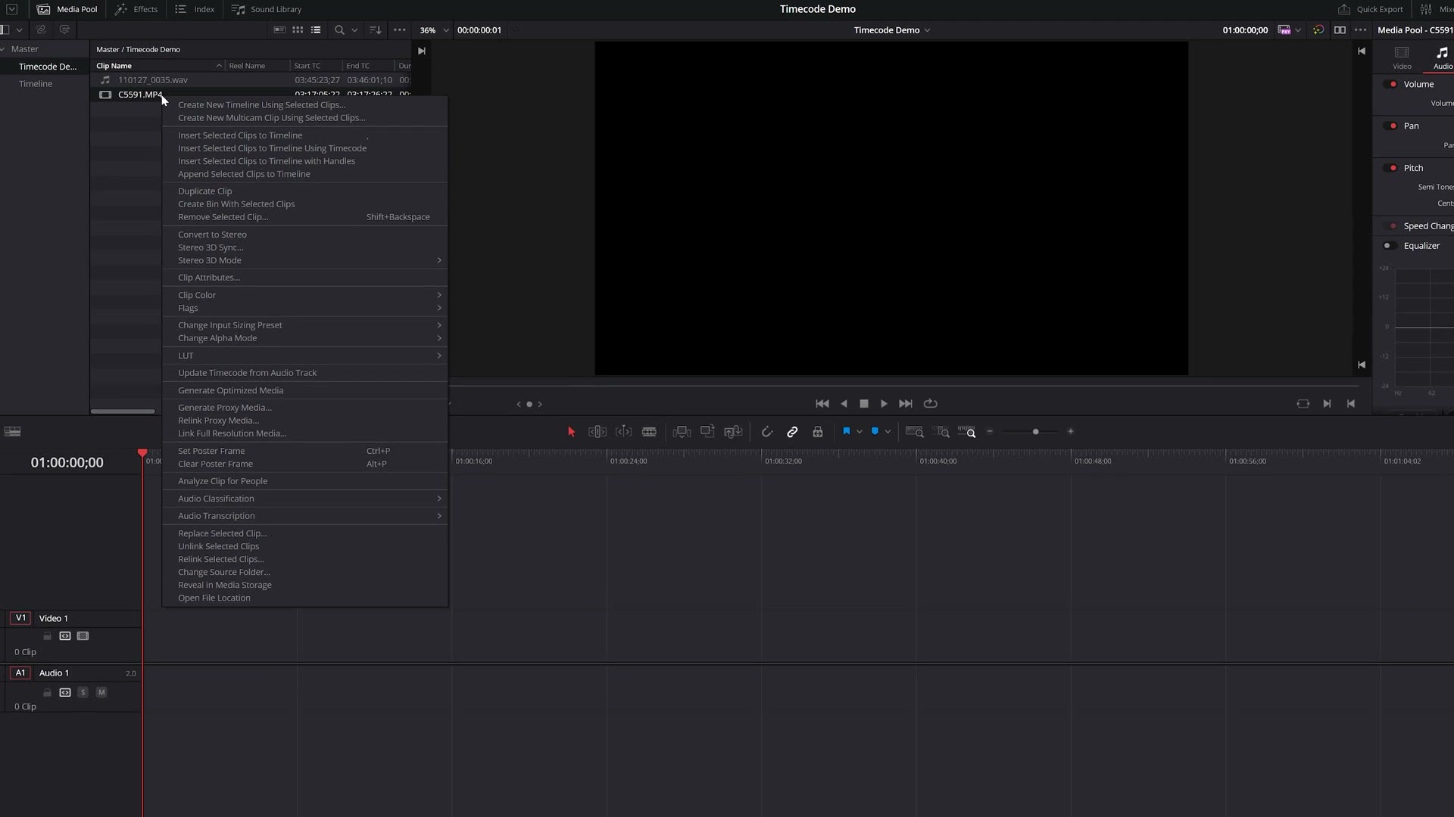The image size is (1454, 817).
Task: Switch media pool to thumbnail view
Action: click(298, 30)
